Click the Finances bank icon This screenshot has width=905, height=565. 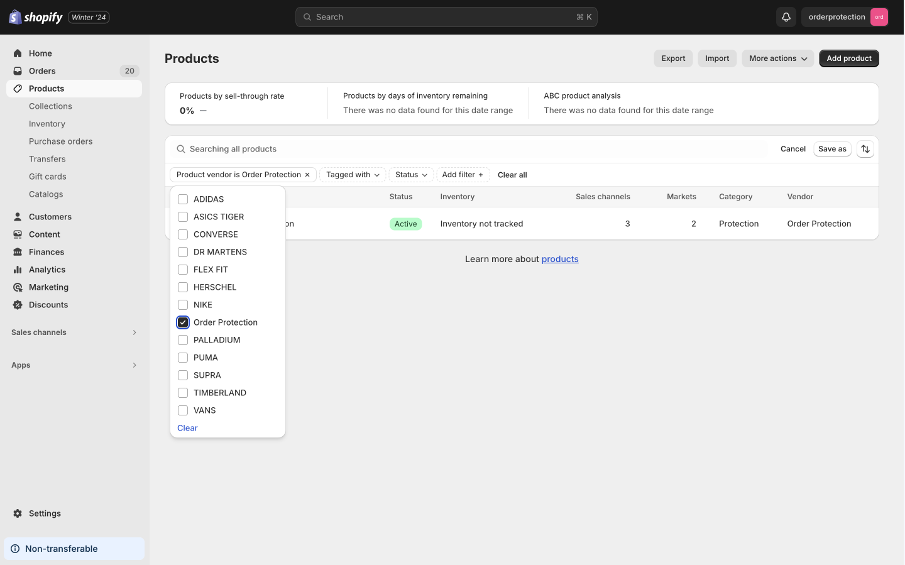18,252
